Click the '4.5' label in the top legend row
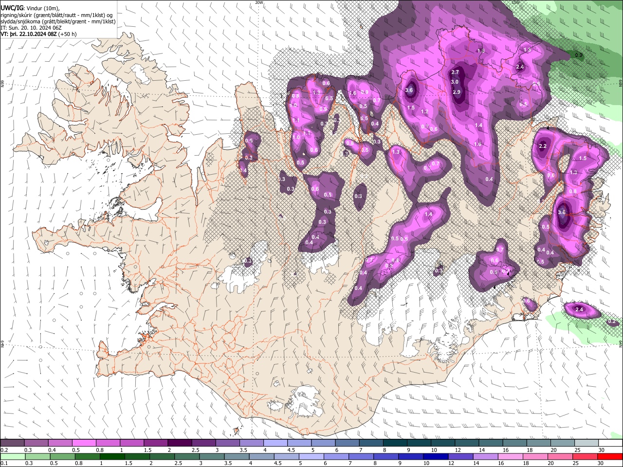 291,450
